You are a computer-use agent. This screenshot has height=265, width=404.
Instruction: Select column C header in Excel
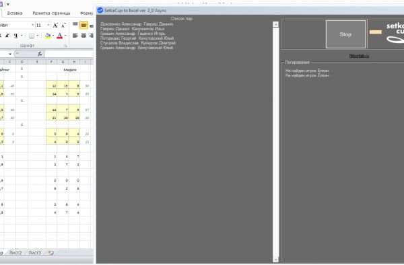[x=10, y=62]
